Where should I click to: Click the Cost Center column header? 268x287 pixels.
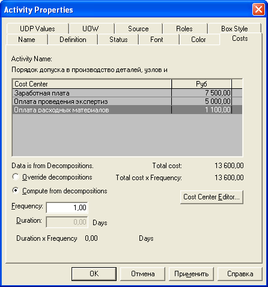[92, 84]
